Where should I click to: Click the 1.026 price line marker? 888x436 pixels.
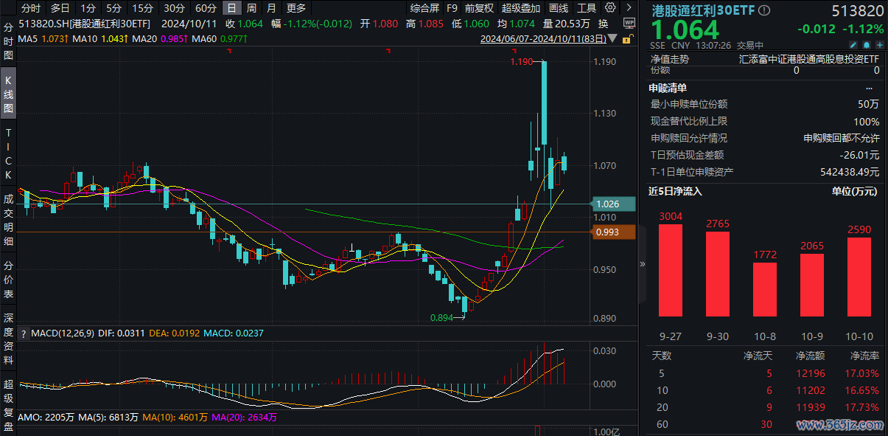(x=615, y=204)
